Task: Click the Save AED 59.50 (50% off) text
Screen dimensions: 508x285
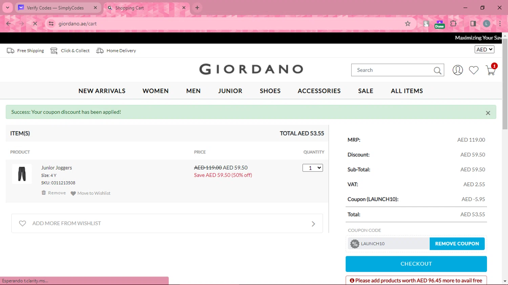Action: pos(223,175)
